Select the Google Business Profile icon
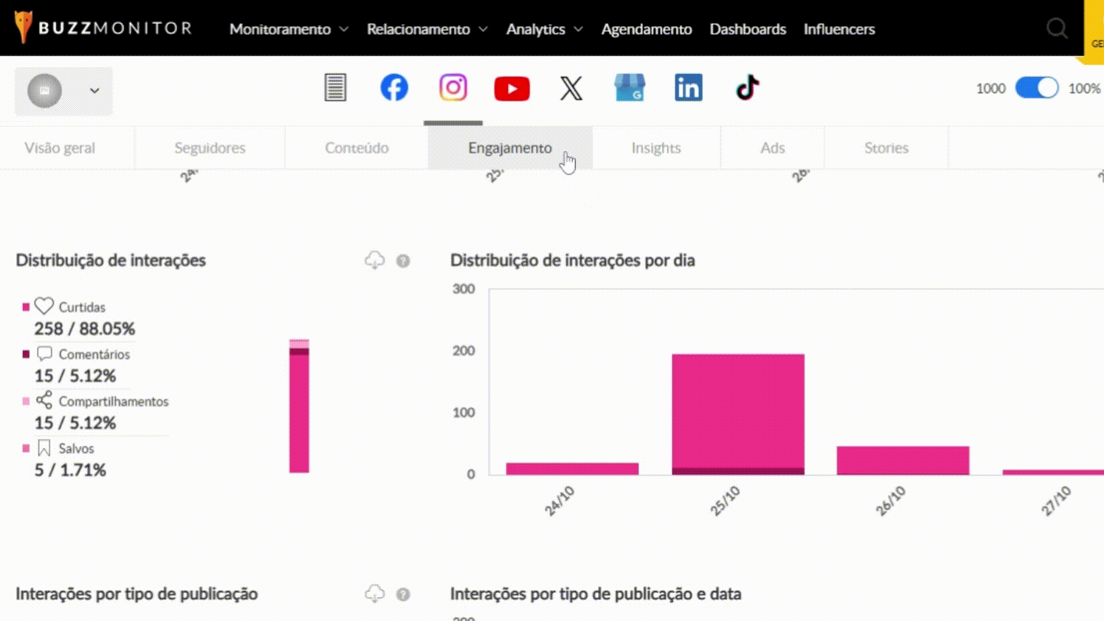This screenshot has height=621, width=1104. click(x=630, y=88)
